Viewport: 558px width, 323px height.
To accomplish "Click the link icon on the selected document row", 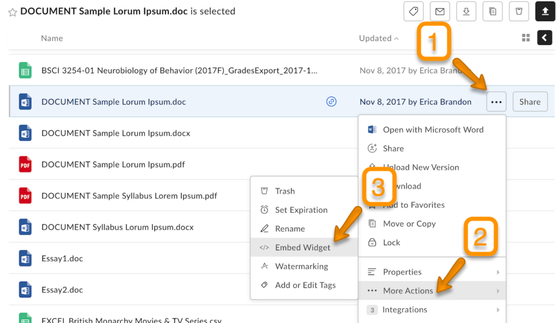I will [331, 101].
